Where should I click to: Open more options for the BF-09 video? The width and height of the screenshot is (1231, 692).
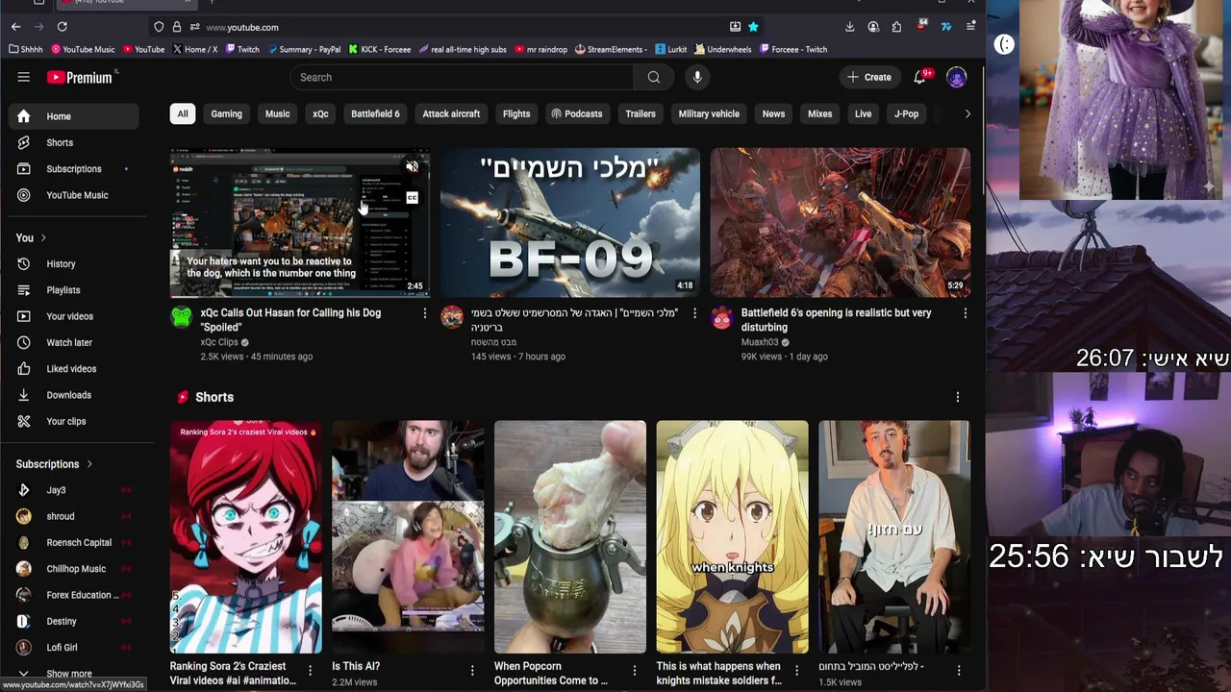click(x=695, y=313)
